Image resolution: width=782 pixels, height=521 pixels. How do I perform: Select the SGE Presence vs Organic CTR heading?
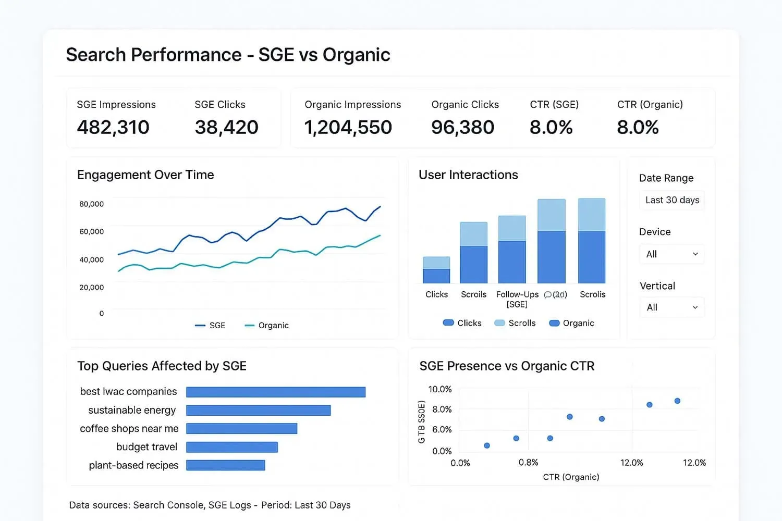(507, 366)
